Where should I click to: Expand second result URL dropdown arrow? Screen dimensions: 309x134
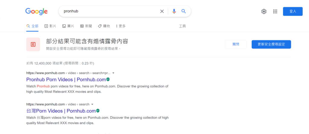tap(92, 105)
